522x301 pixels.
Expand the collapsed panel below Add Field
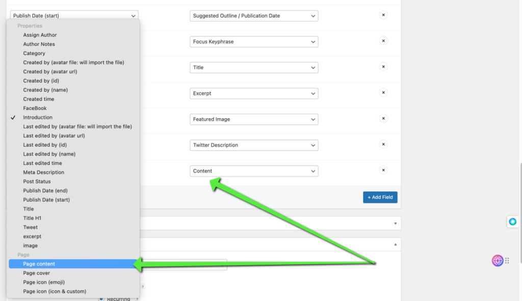395,224
